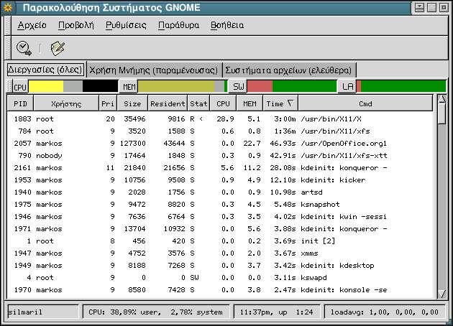The image size is (453, 326).
Task: Click the 11:37pm uptime status field
Action: pos(277,312)
